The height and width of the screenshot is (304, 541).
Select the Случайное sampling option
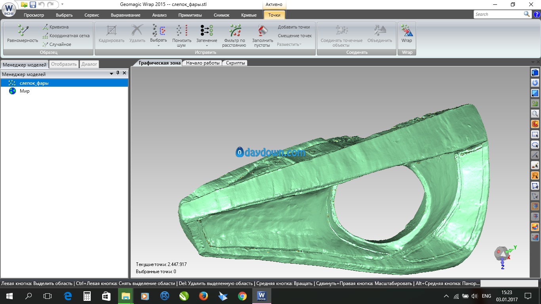click(57, 44)
